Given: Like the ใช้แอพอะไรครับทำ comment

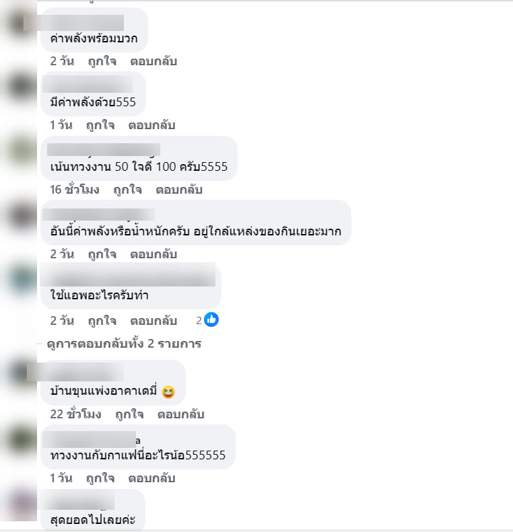Looking at the screenshot, I should coord(102,321).
